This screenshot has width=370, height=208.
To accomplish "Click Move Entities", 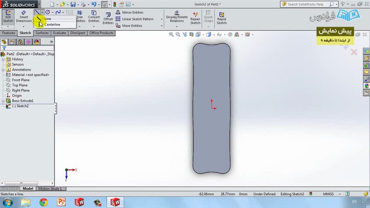I will click(x=129, y=26).
